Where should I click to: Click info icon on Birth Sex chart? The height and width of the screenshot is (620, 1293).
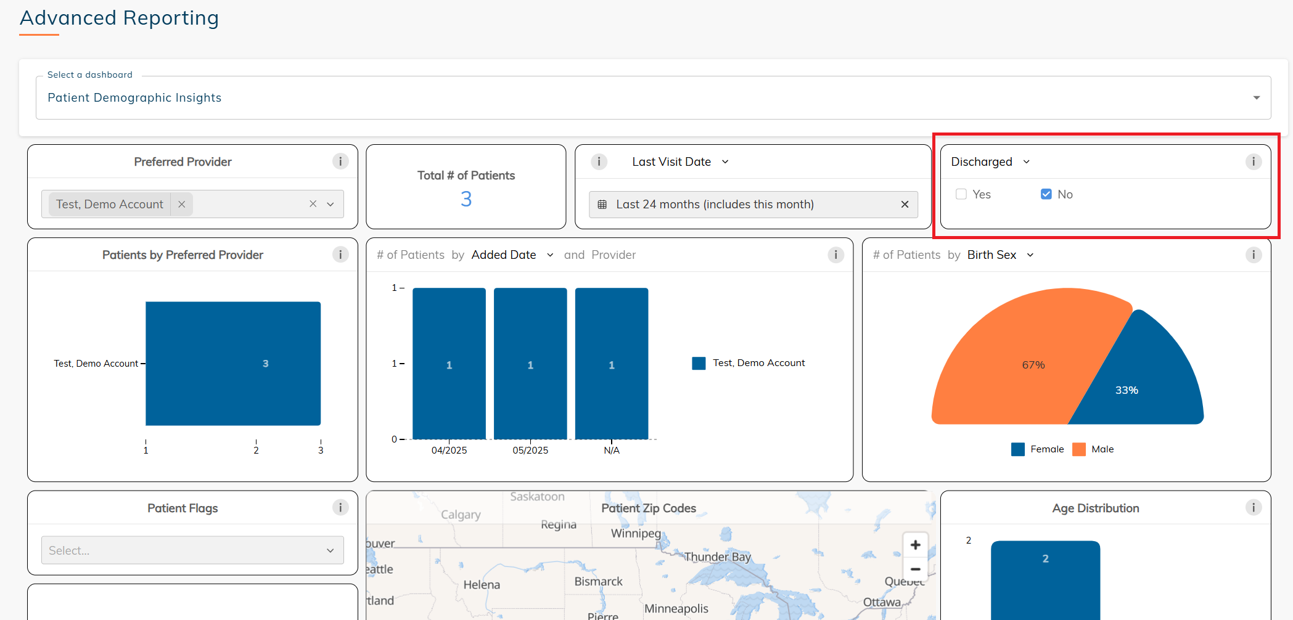1253,255
